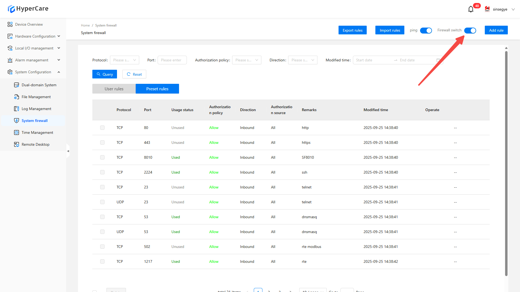The width and height of the screenshot is (520, 292).
Task: Click the Log Management sidebar icon
Action: 17,109
